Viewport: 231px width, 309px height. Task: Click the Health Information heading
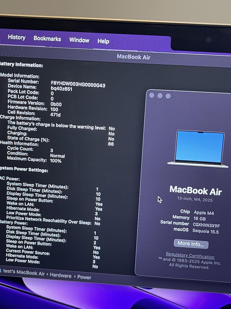coord(19,143)
